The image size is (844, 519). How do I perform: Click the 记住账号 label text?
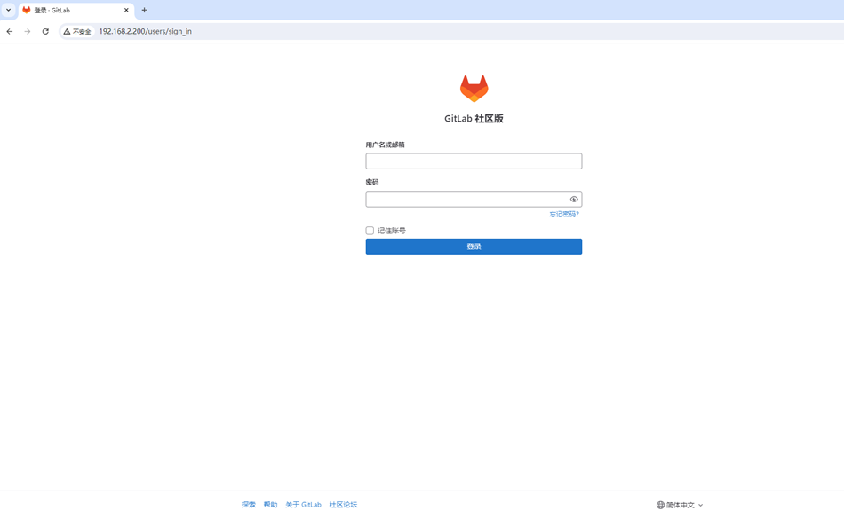point(391,231)
